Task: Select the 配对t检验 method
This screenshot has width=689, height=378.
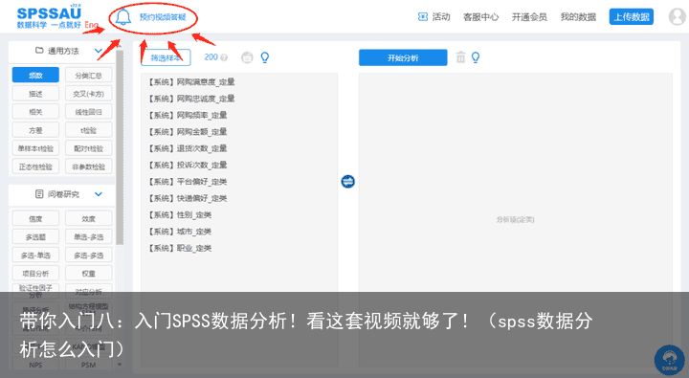Action: tap(88, 148)
